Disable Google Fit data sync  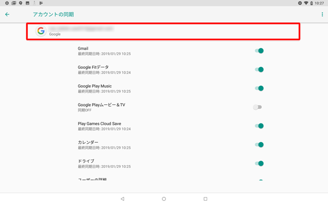tap(259, 69)
